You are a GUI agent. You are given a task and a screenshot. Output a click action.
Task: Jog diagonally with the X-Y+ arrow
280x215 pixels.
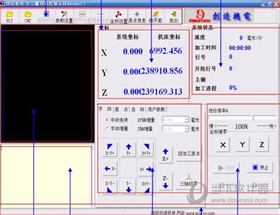[110, 149]
